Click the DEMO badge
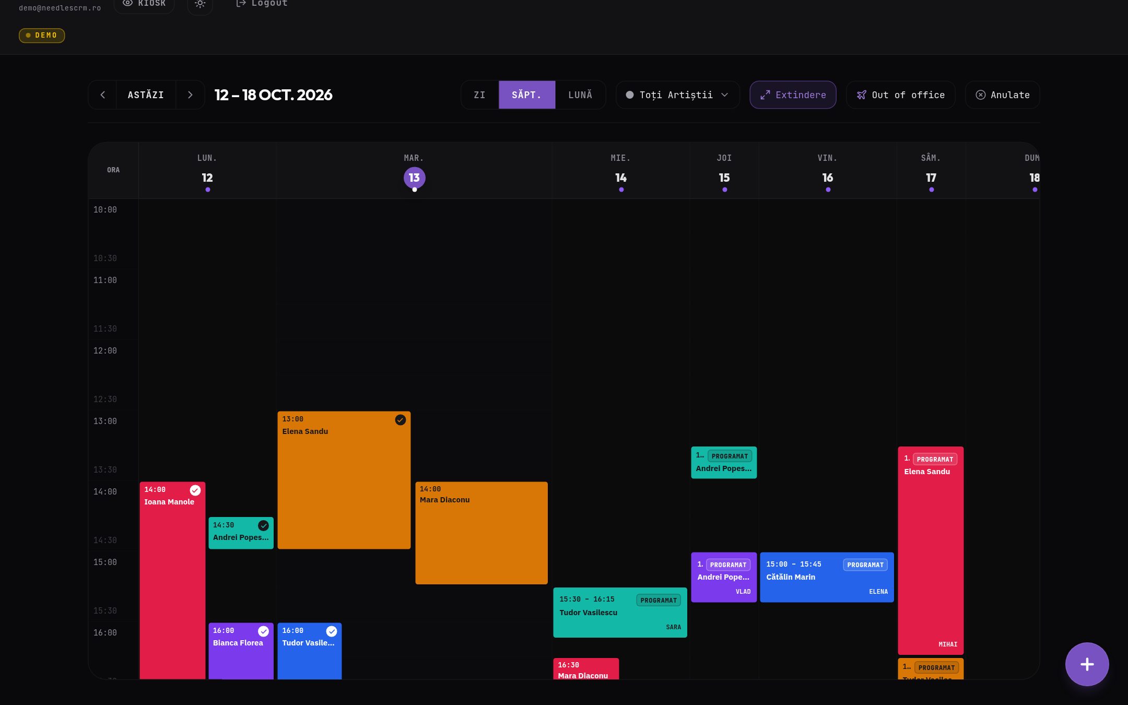Viewport: 1128px width, 705px height. [42, 35]
